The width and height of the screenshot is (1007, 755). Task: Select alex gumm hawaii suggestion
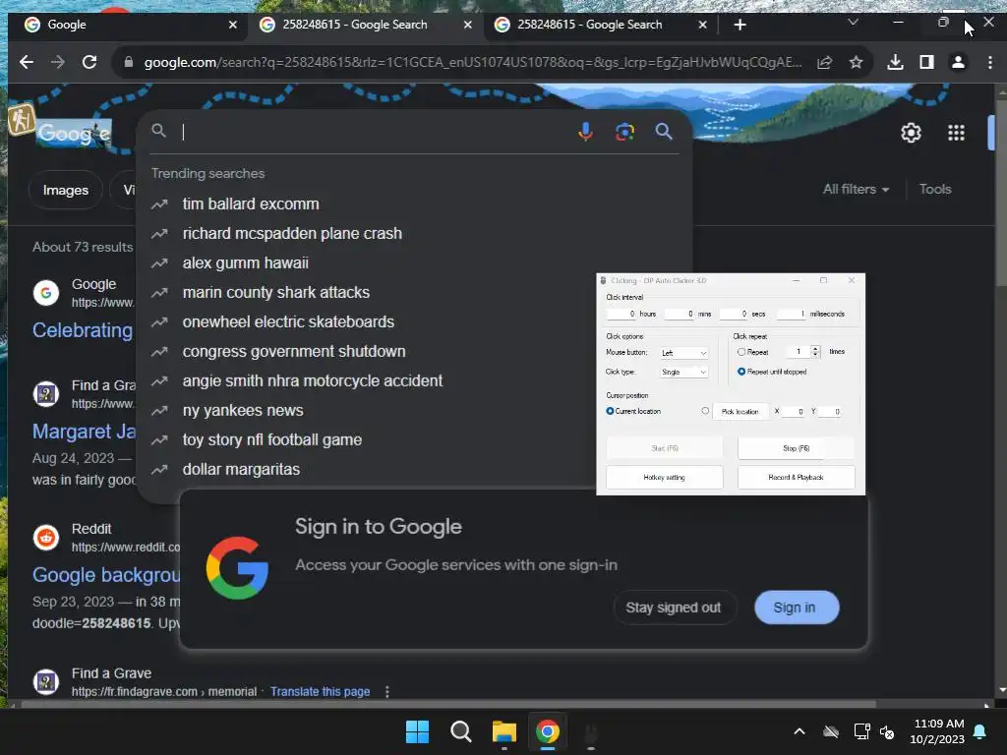pyautogui.click(x=245, y=262)
